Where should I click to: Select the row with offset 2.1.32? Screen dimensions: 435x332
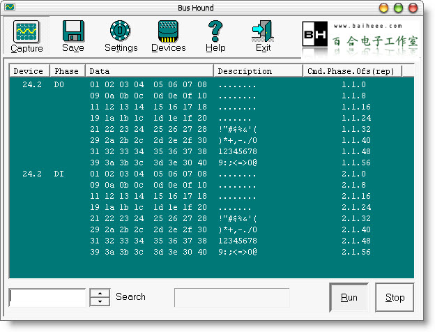coord(211,218)
